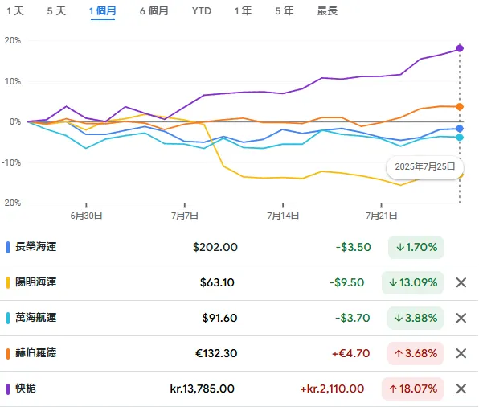Image resolution: width=479 pixels, height=407 pixels.
Task: Open the 赫伯羅德 stock row
Action: [239, 353]
